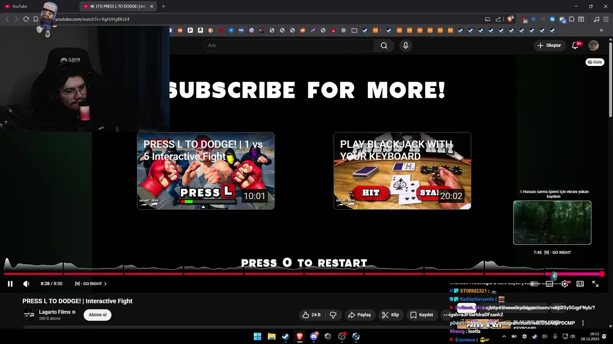613x344 pixels.
Task: Open Brave Shields lion icon
Action: (510, 19)
